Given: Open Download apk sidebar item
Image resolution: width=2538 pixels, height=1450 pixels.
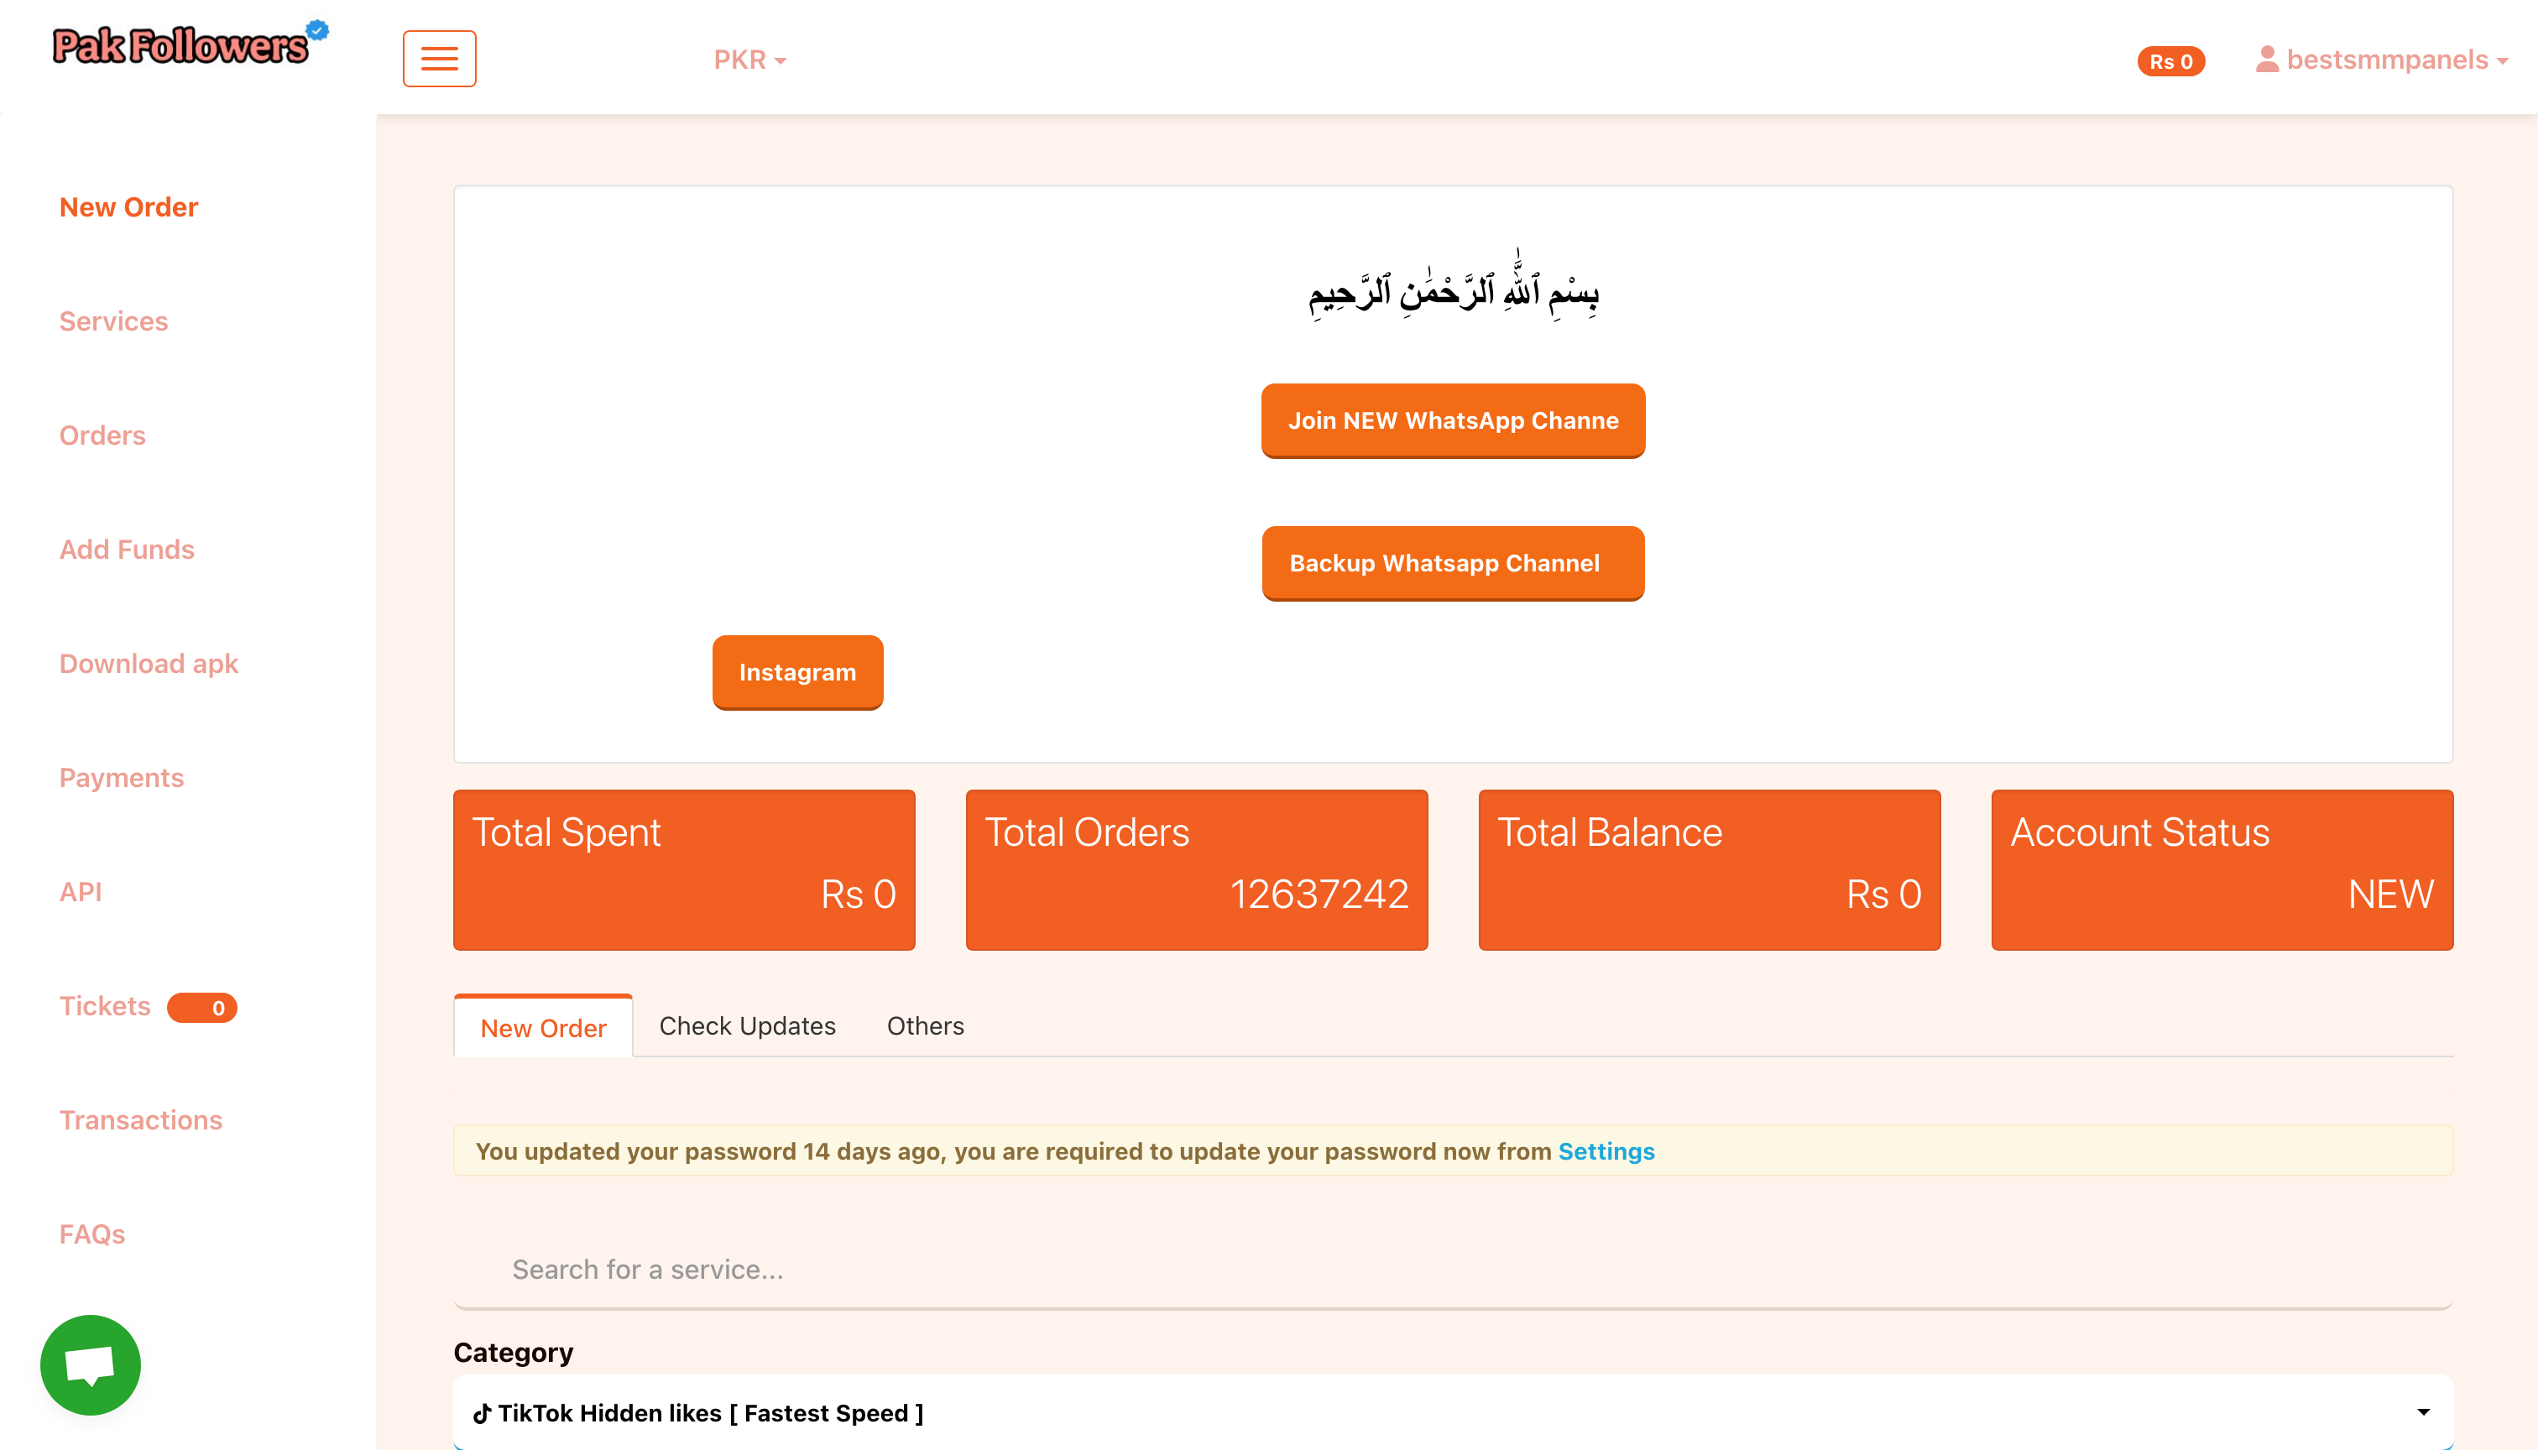Looking at the screenshot, I should pos(149,663).
